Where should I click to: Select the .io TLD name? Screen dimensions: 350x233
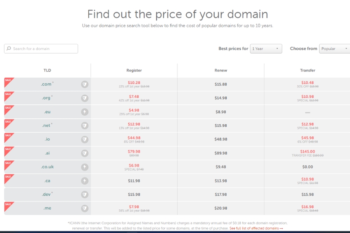point(47,139)
